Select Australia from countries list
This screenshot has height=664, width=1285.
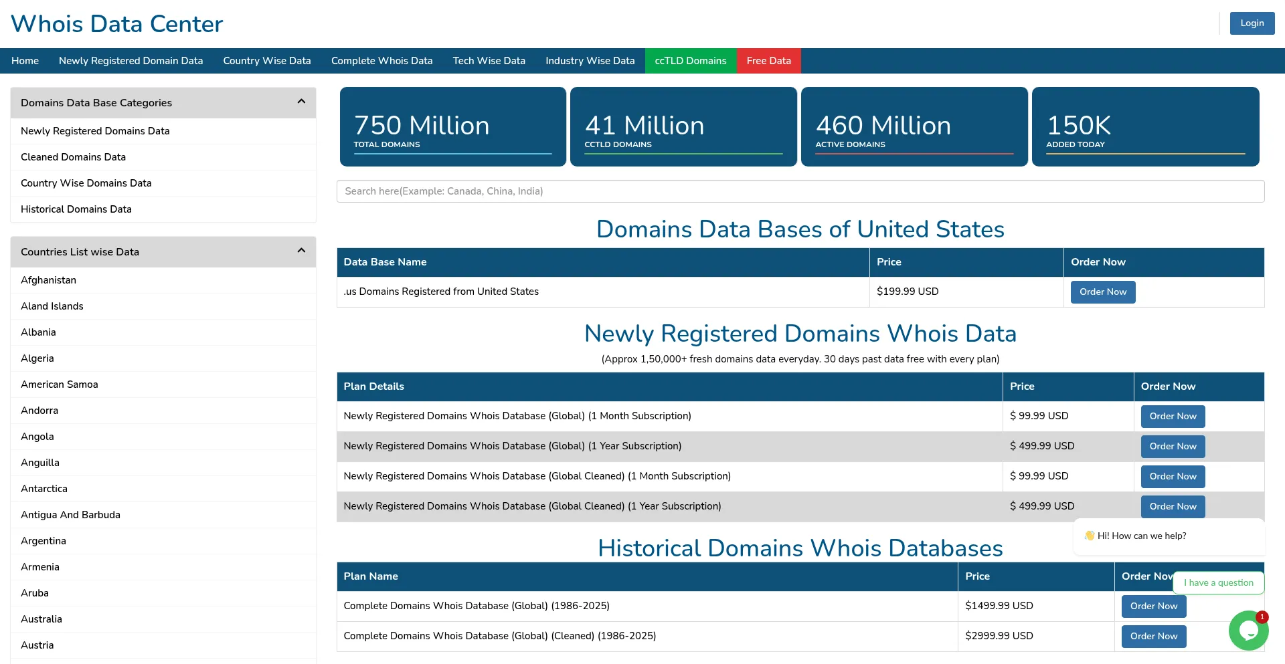[x=163, y=619]
